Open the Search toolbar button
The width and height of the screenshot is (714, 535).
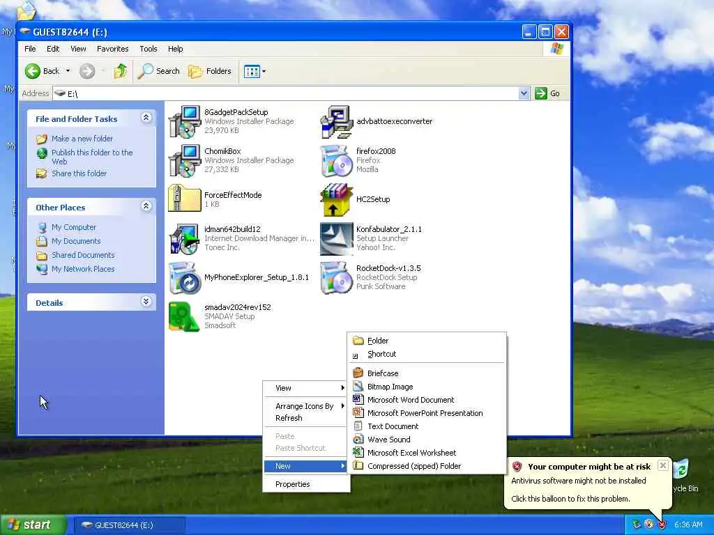click(x=159, y=71)
